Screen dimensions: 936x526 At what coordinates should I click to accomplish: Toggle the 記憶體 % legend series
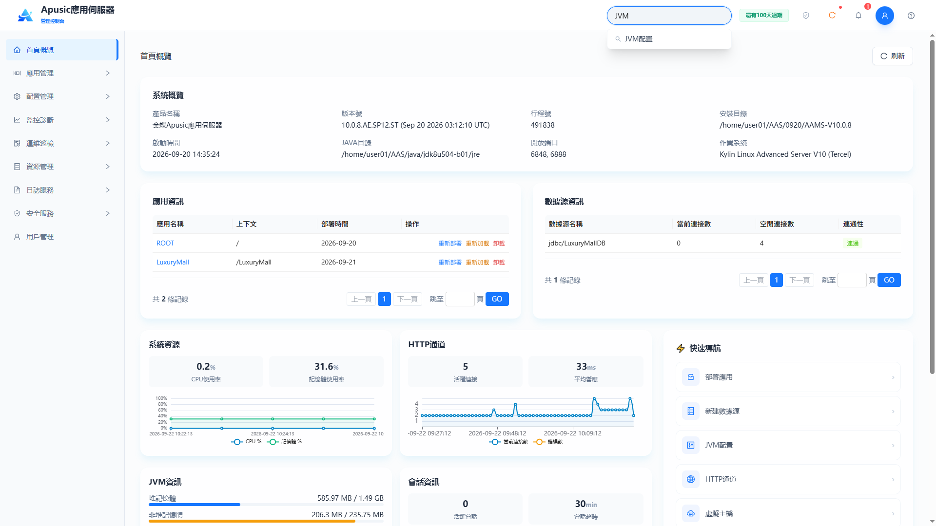coord(285,442)
